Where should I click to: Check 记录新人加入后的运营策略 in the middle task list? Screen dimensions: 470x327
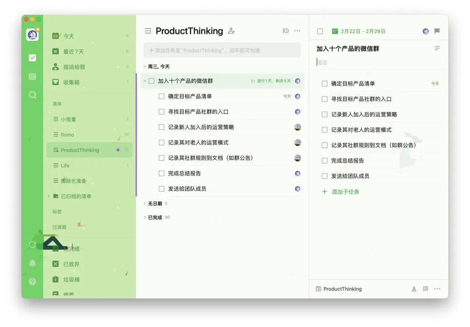click(x=161, y=127)
